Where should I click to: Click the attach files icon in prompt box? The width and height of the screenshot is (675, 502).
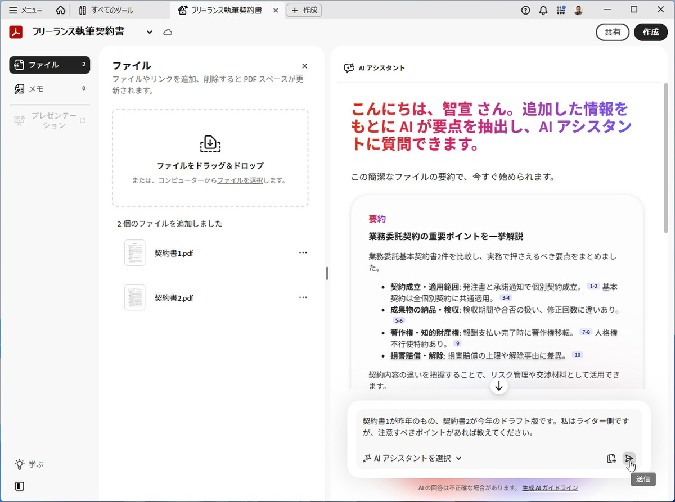(611, 458)
